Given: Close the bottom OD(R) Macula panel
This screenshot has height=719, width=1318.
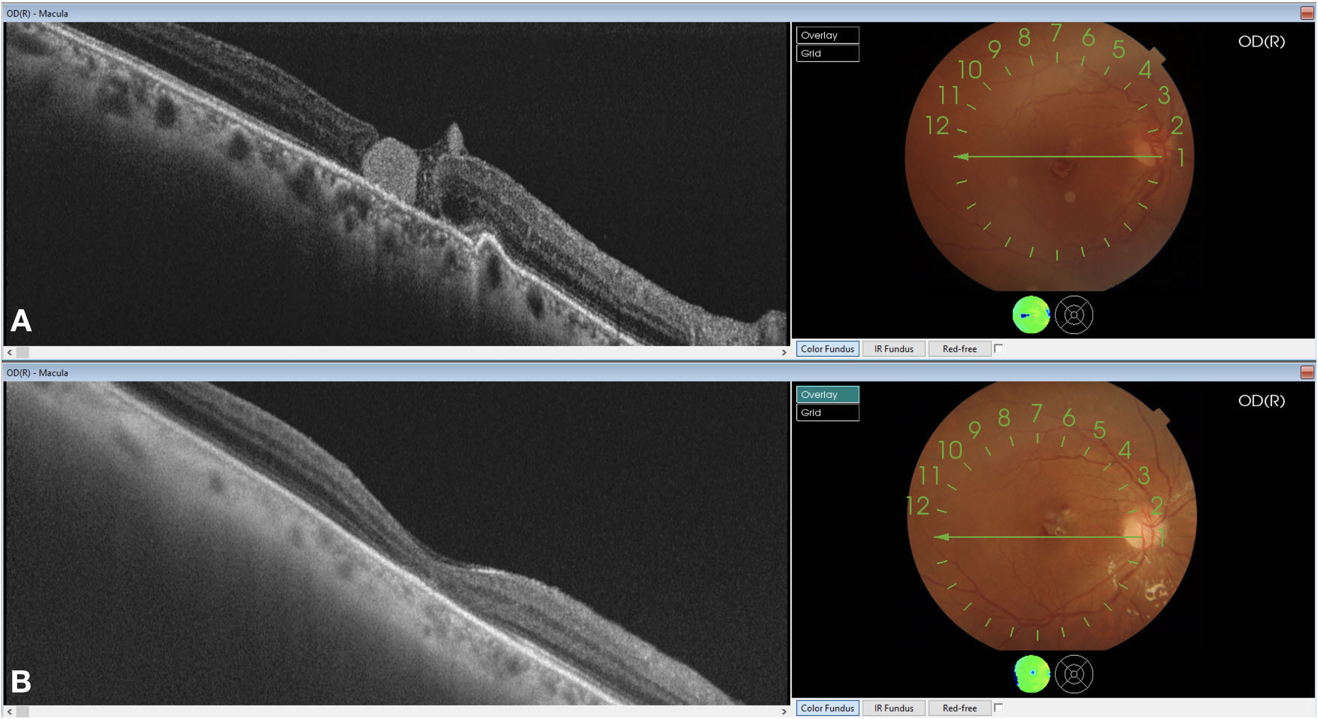Looking at the screenshot, I should coord(1306,373).
